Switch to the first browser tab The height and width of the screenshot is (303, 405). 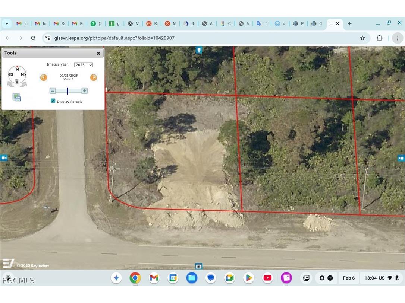click(x=22, y=23)
